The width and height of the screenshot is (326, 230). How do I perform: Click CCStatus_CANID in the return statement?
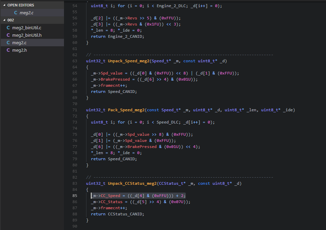[125, 214]
